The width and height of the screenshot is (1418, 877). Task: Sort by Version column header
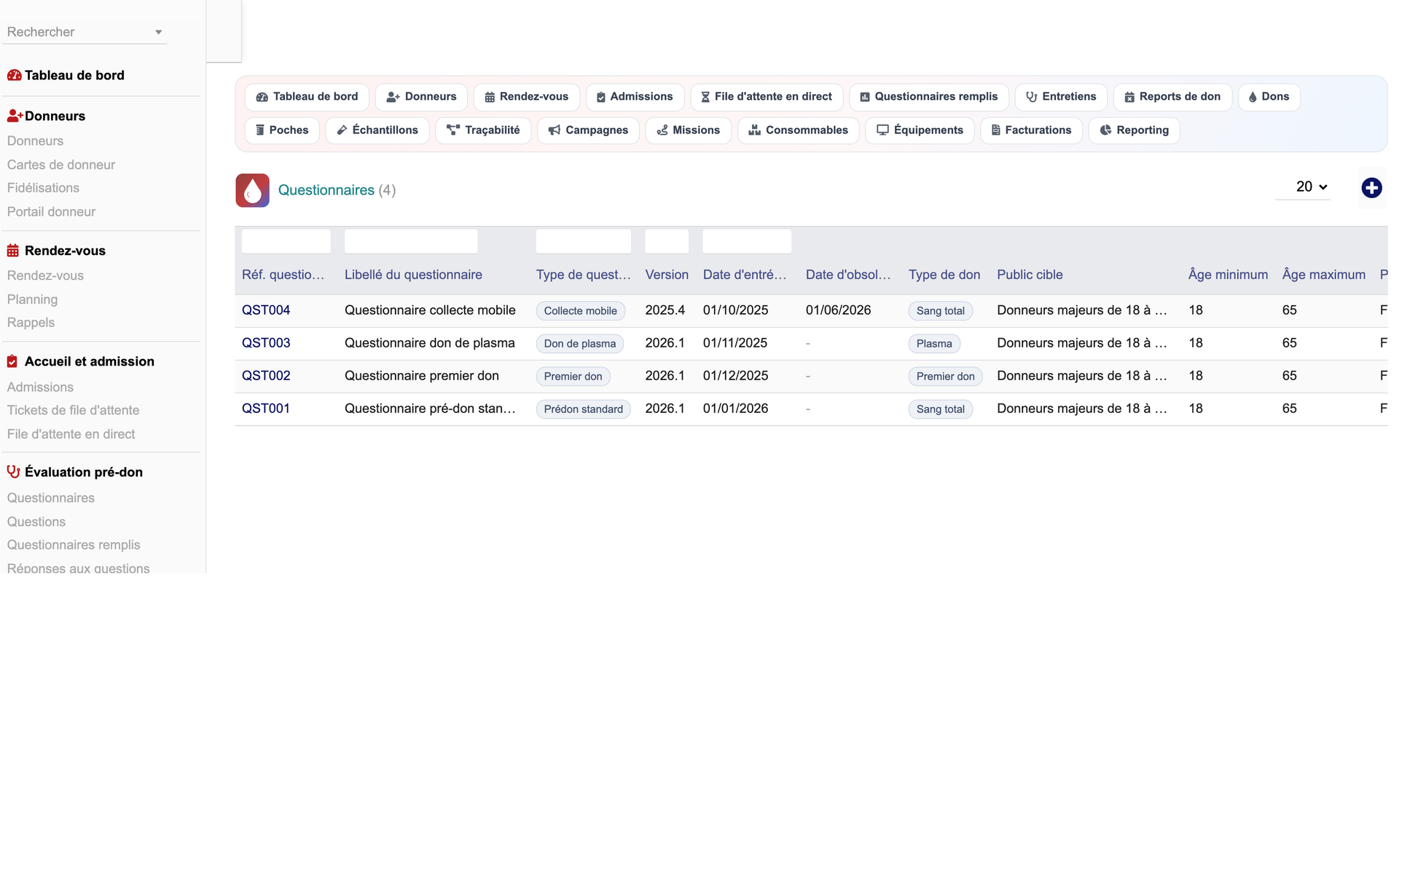click(667, 275)
